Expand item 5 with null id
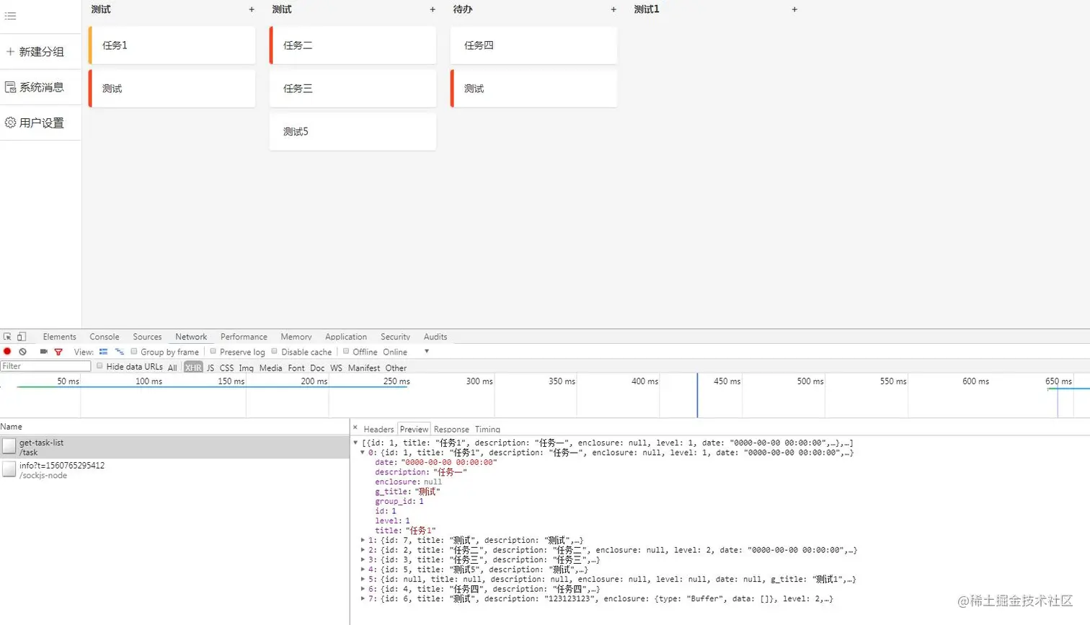Image resolution: width=1090 pixels, height=625 pixels. tap(363, 579)
